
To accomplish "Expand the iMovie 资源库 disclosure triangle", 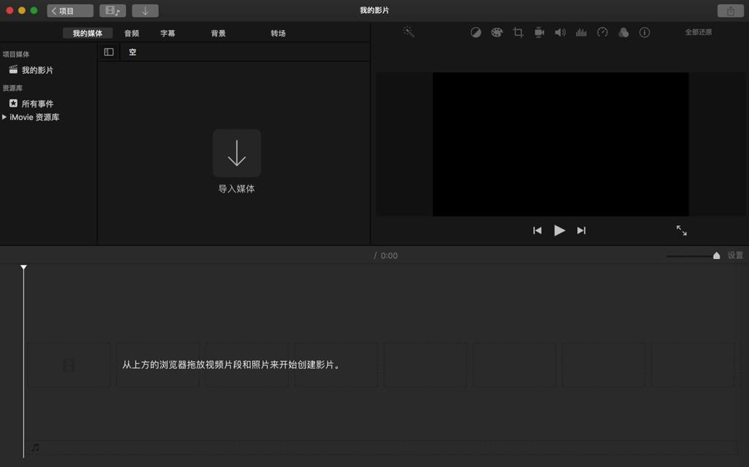I will coord(4,116).
